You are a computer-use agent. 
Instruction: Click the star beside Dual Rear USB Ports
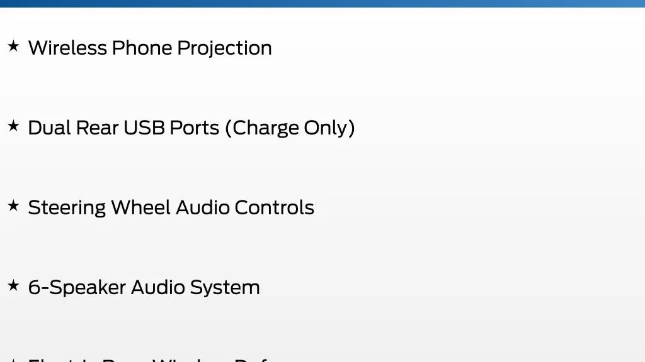13,126
